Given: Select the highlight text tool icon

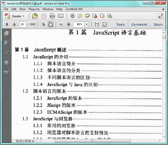Looking at the screenshot, I should (87, 16).
